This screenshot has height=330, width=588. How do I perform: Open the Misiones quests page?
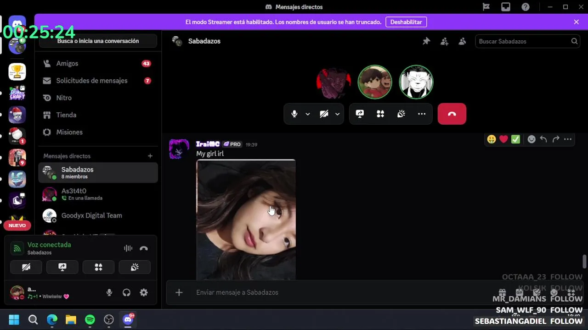pos(98,132)
